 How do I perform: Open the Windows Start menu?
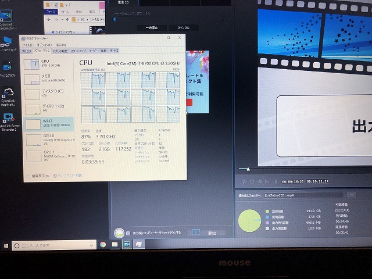(6, 245)
